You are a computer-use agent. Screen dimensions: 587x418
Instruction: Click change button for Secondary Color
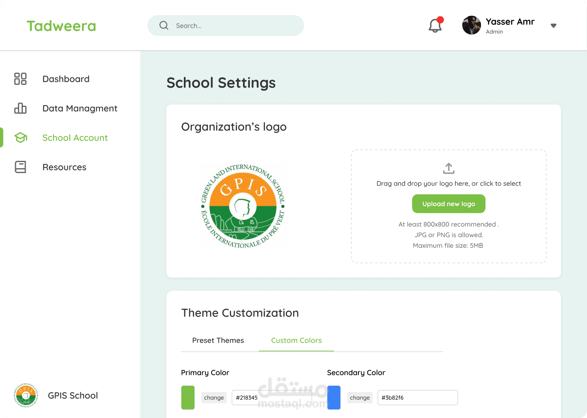(360, 398)
